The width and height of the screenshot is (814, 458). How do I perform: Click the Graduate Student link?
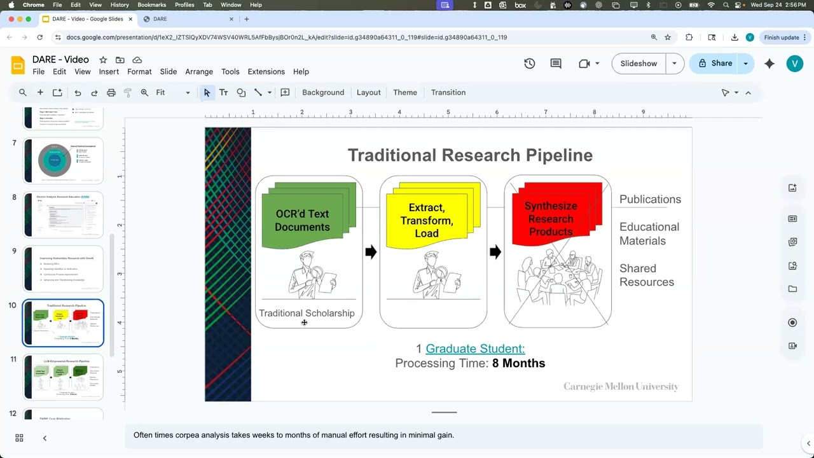pos(475,349)
